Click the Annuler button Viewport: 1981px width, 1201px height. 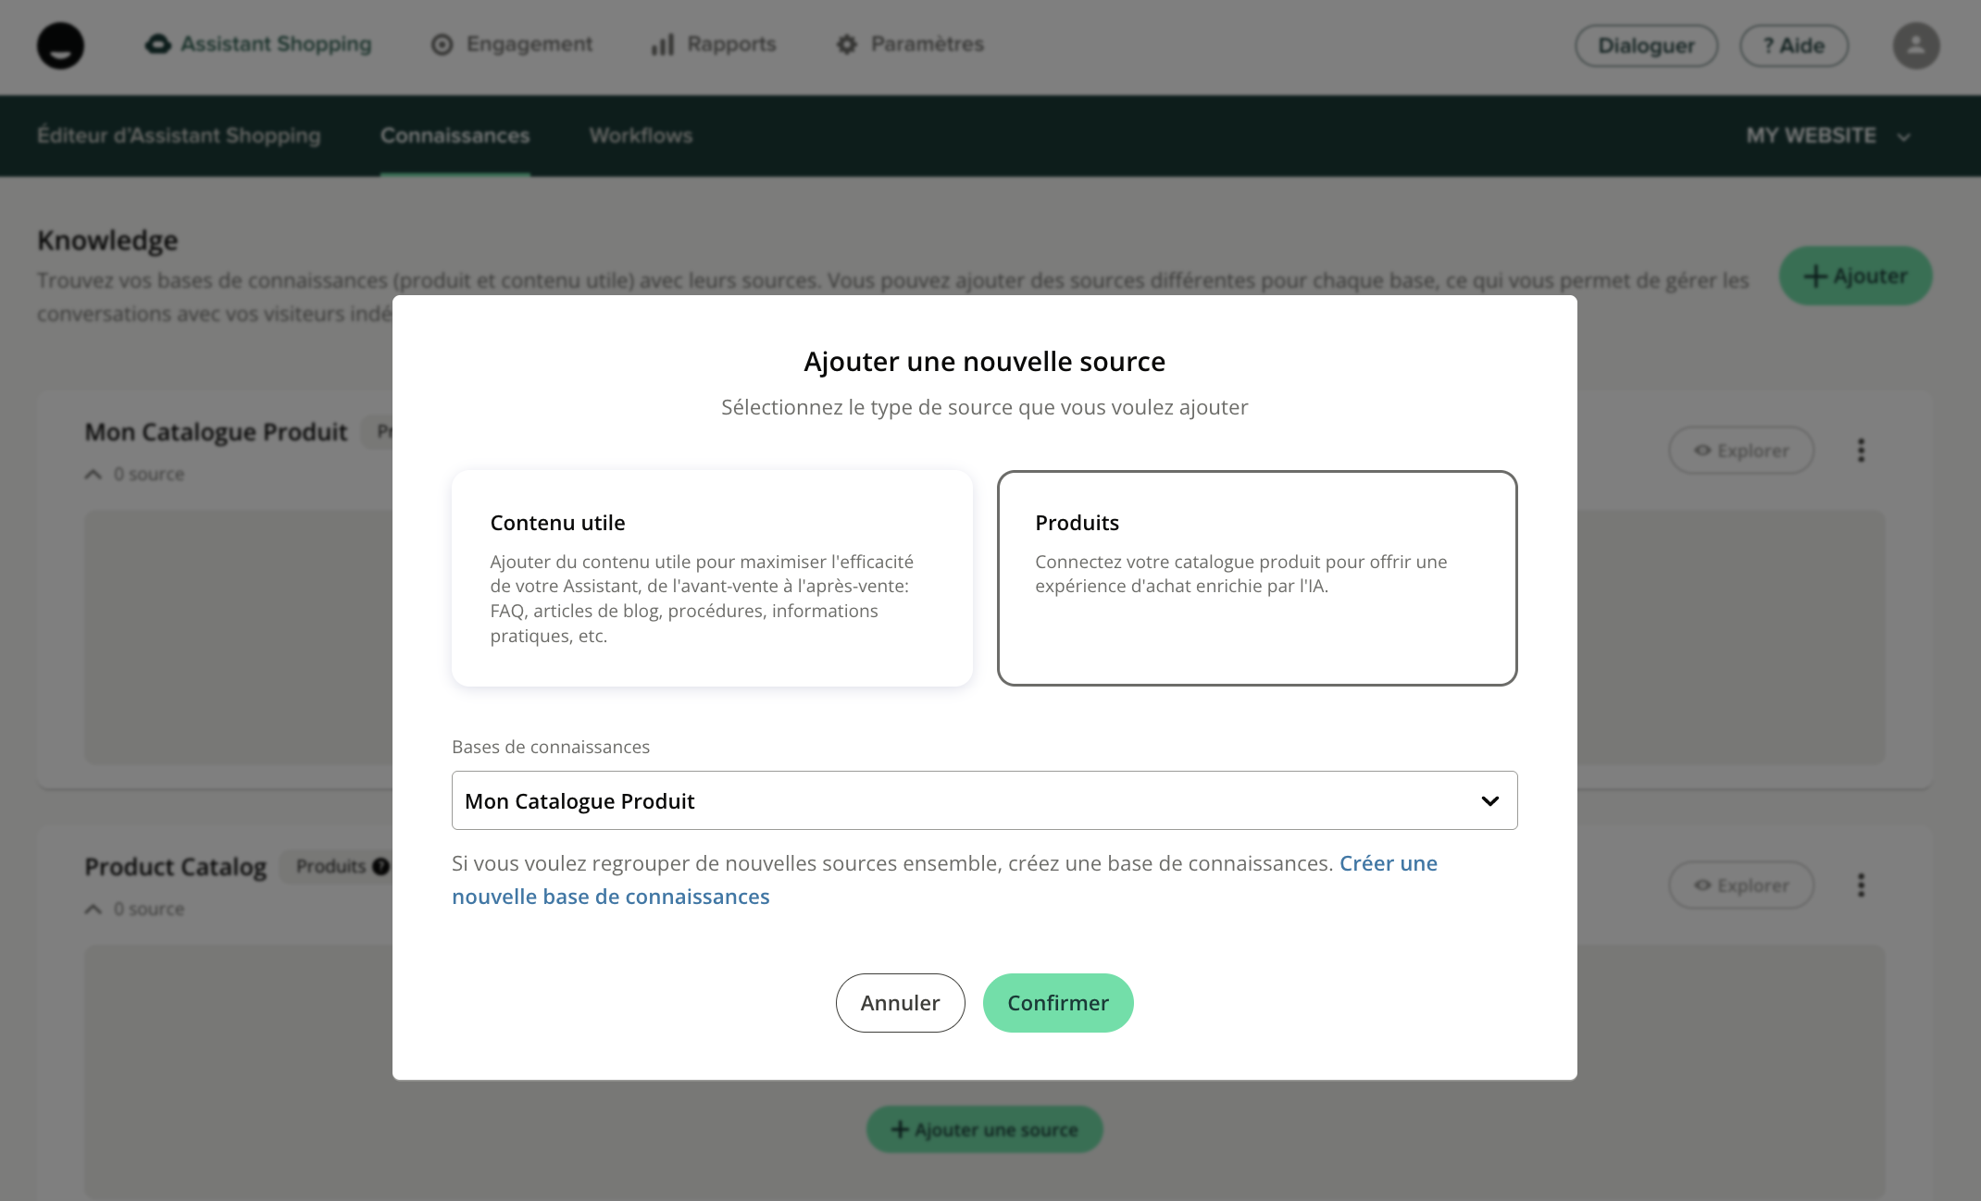coord(900,1003)
